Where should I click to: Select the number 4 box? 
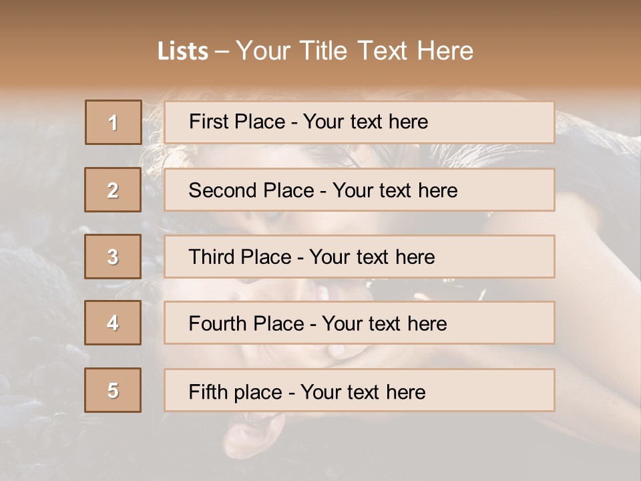[x=113, y=323]
